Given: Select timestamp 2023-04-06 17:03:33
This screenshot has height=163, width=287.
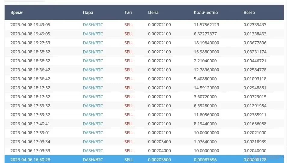Looking at the screenshot, I should (x=30, y=151).
